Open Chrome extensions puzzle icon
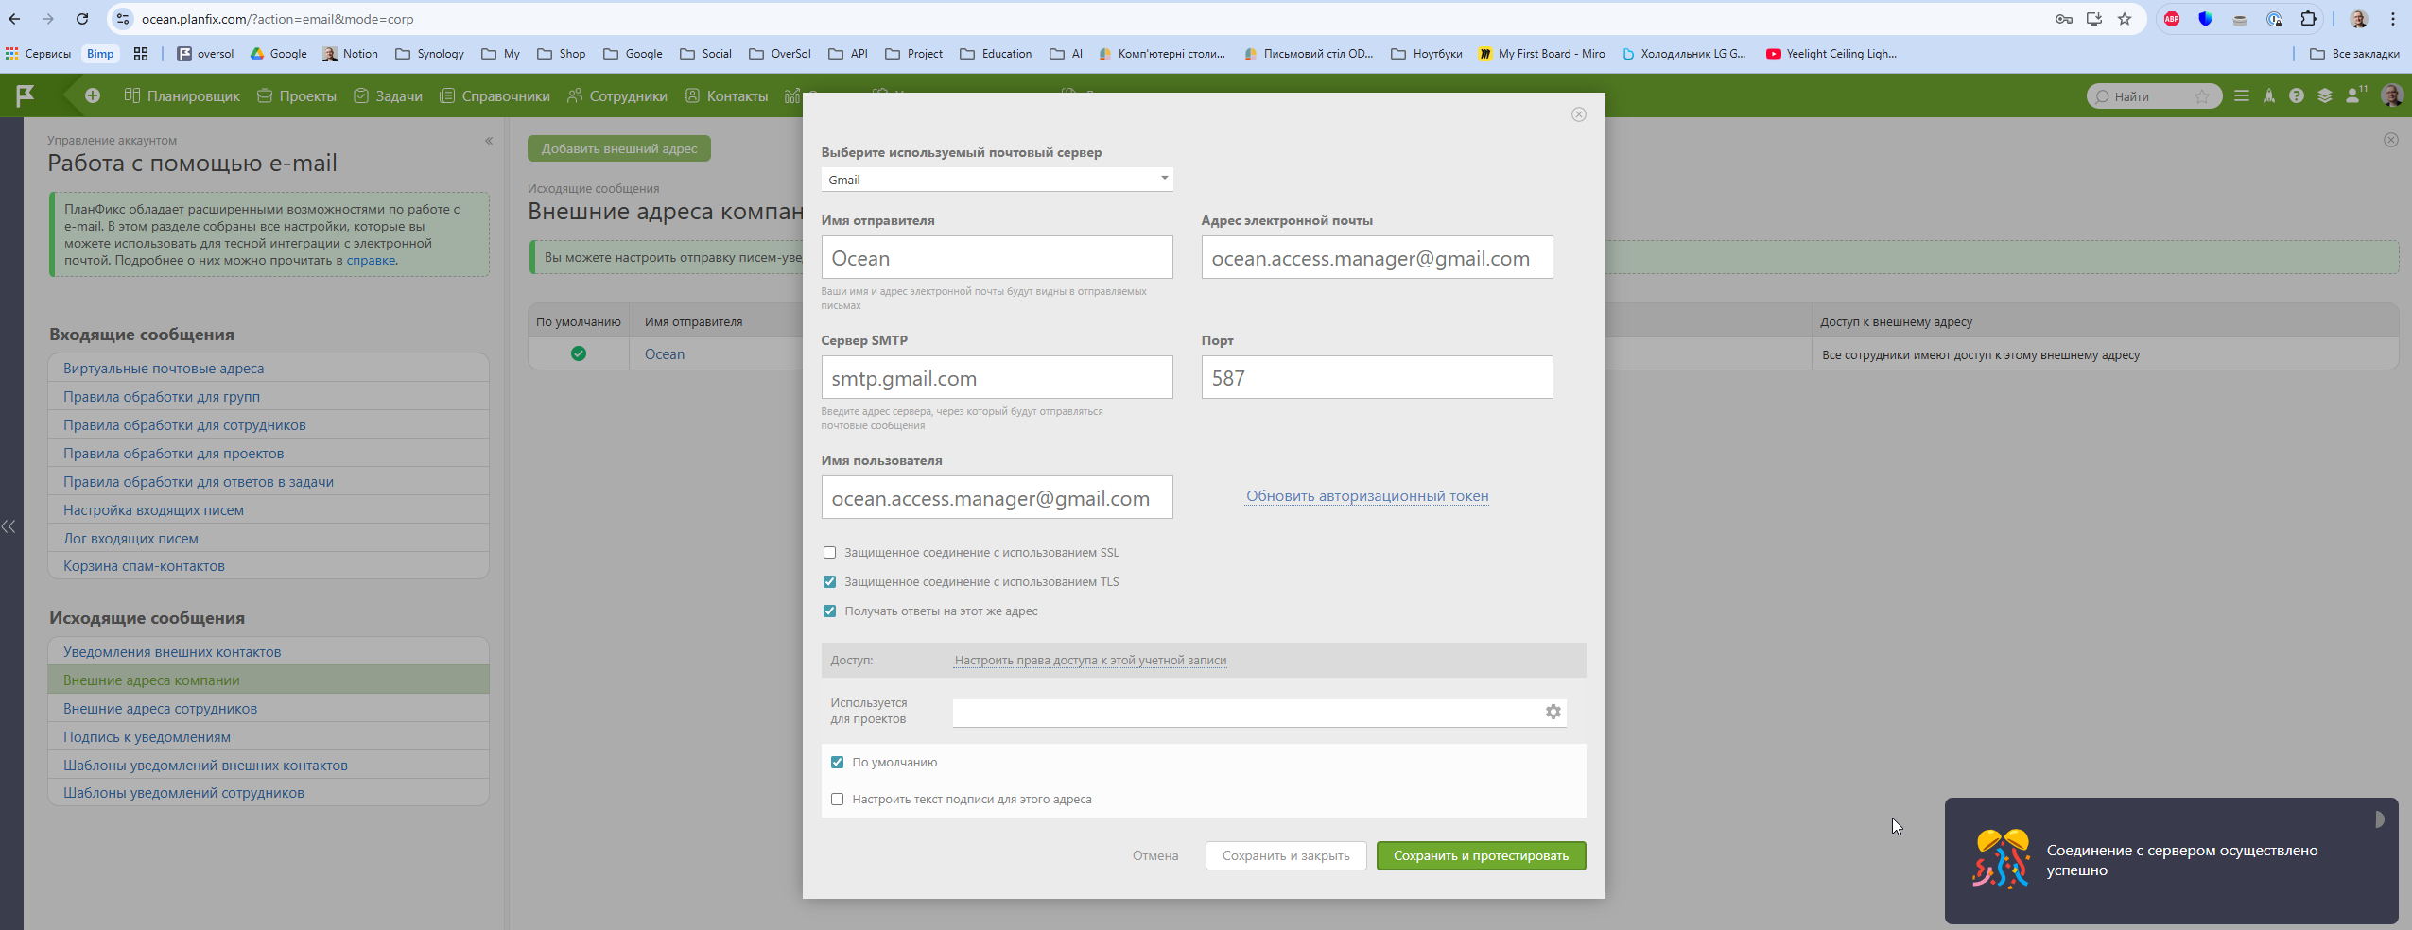Viewport: 2412px width, 930px height. pos(2308,19)
